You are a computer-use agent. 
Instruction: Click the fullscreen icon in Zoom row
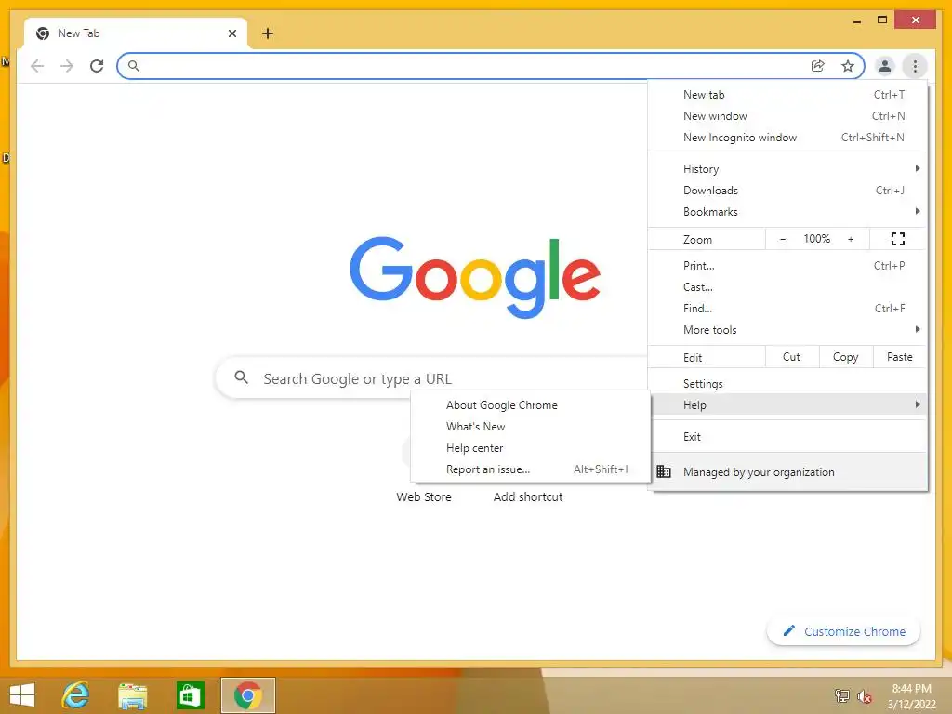(x=897, y=239)
